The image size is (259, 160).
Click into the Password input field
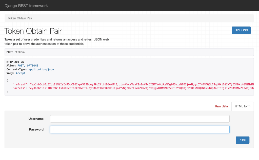(140, 129)
